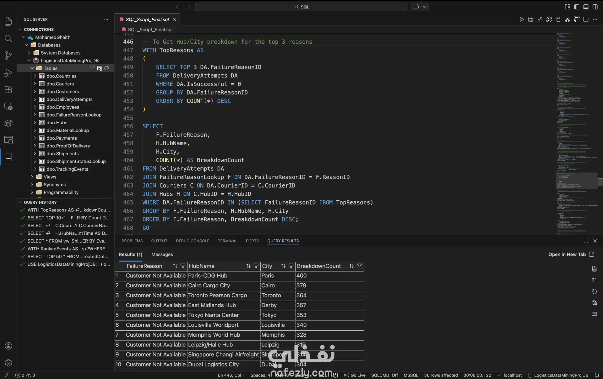Image resolution: width=603 pixels, height=379 pixels.
Task: Filter the Tables node
Action: coord(92,68)
